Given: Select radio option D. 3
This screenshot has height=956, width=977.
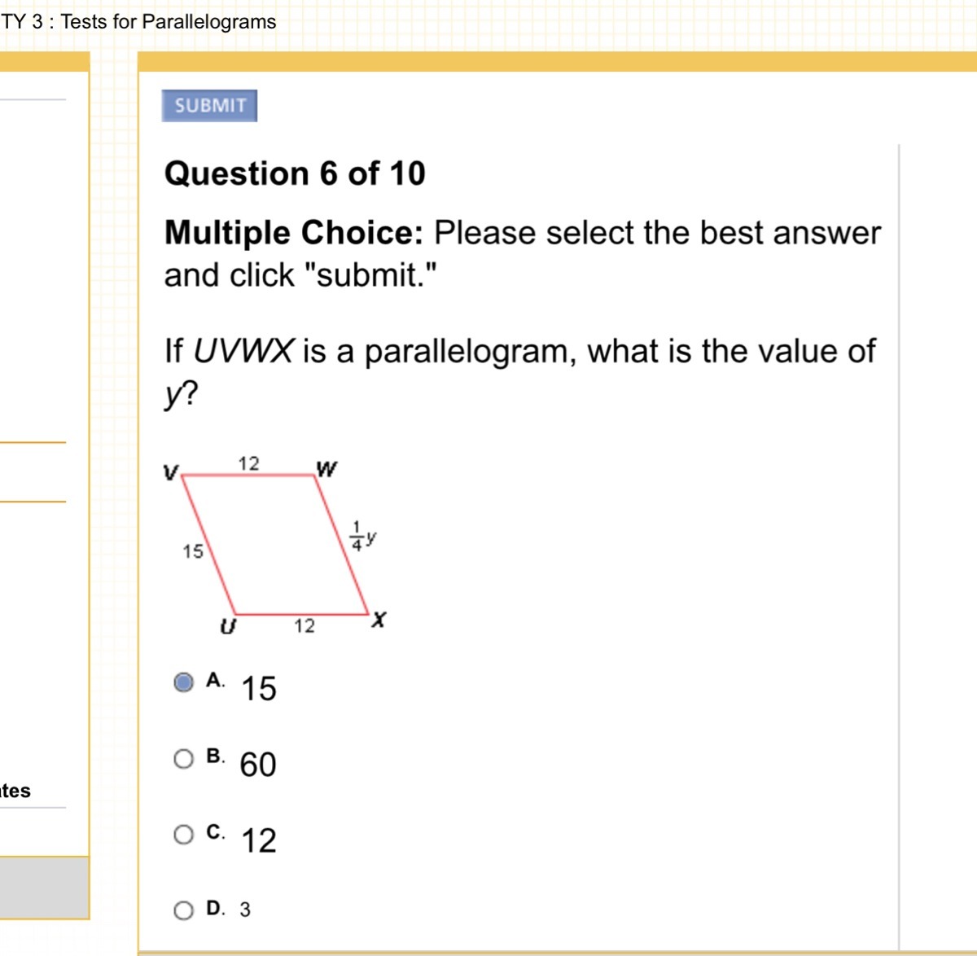Looking at the screenshot, I should (x=184, y=910).
